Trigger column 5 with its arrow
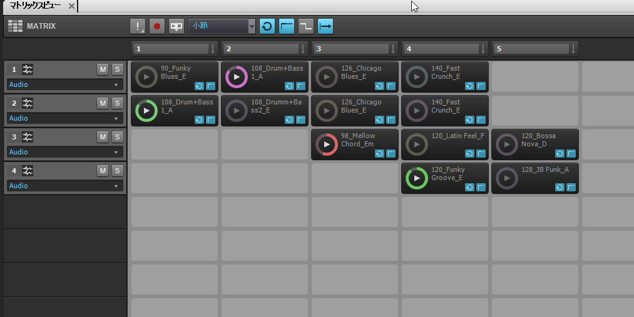 [573, 49]
